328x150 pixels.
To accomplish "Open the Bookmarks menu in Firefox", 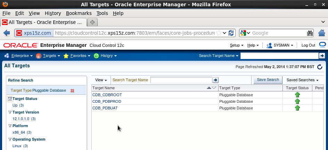I will tap(79, 13).
